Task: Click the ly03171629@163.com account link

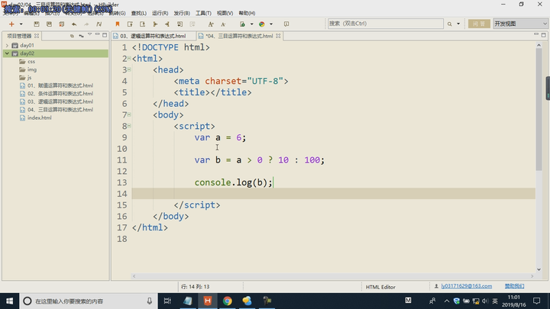Action: 466,286
